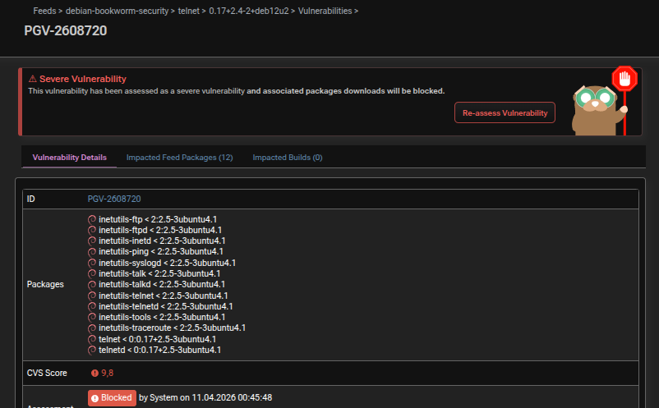Open the Impacted Builds tab
The image size is (659, 408).
click(x=287, y=157)
